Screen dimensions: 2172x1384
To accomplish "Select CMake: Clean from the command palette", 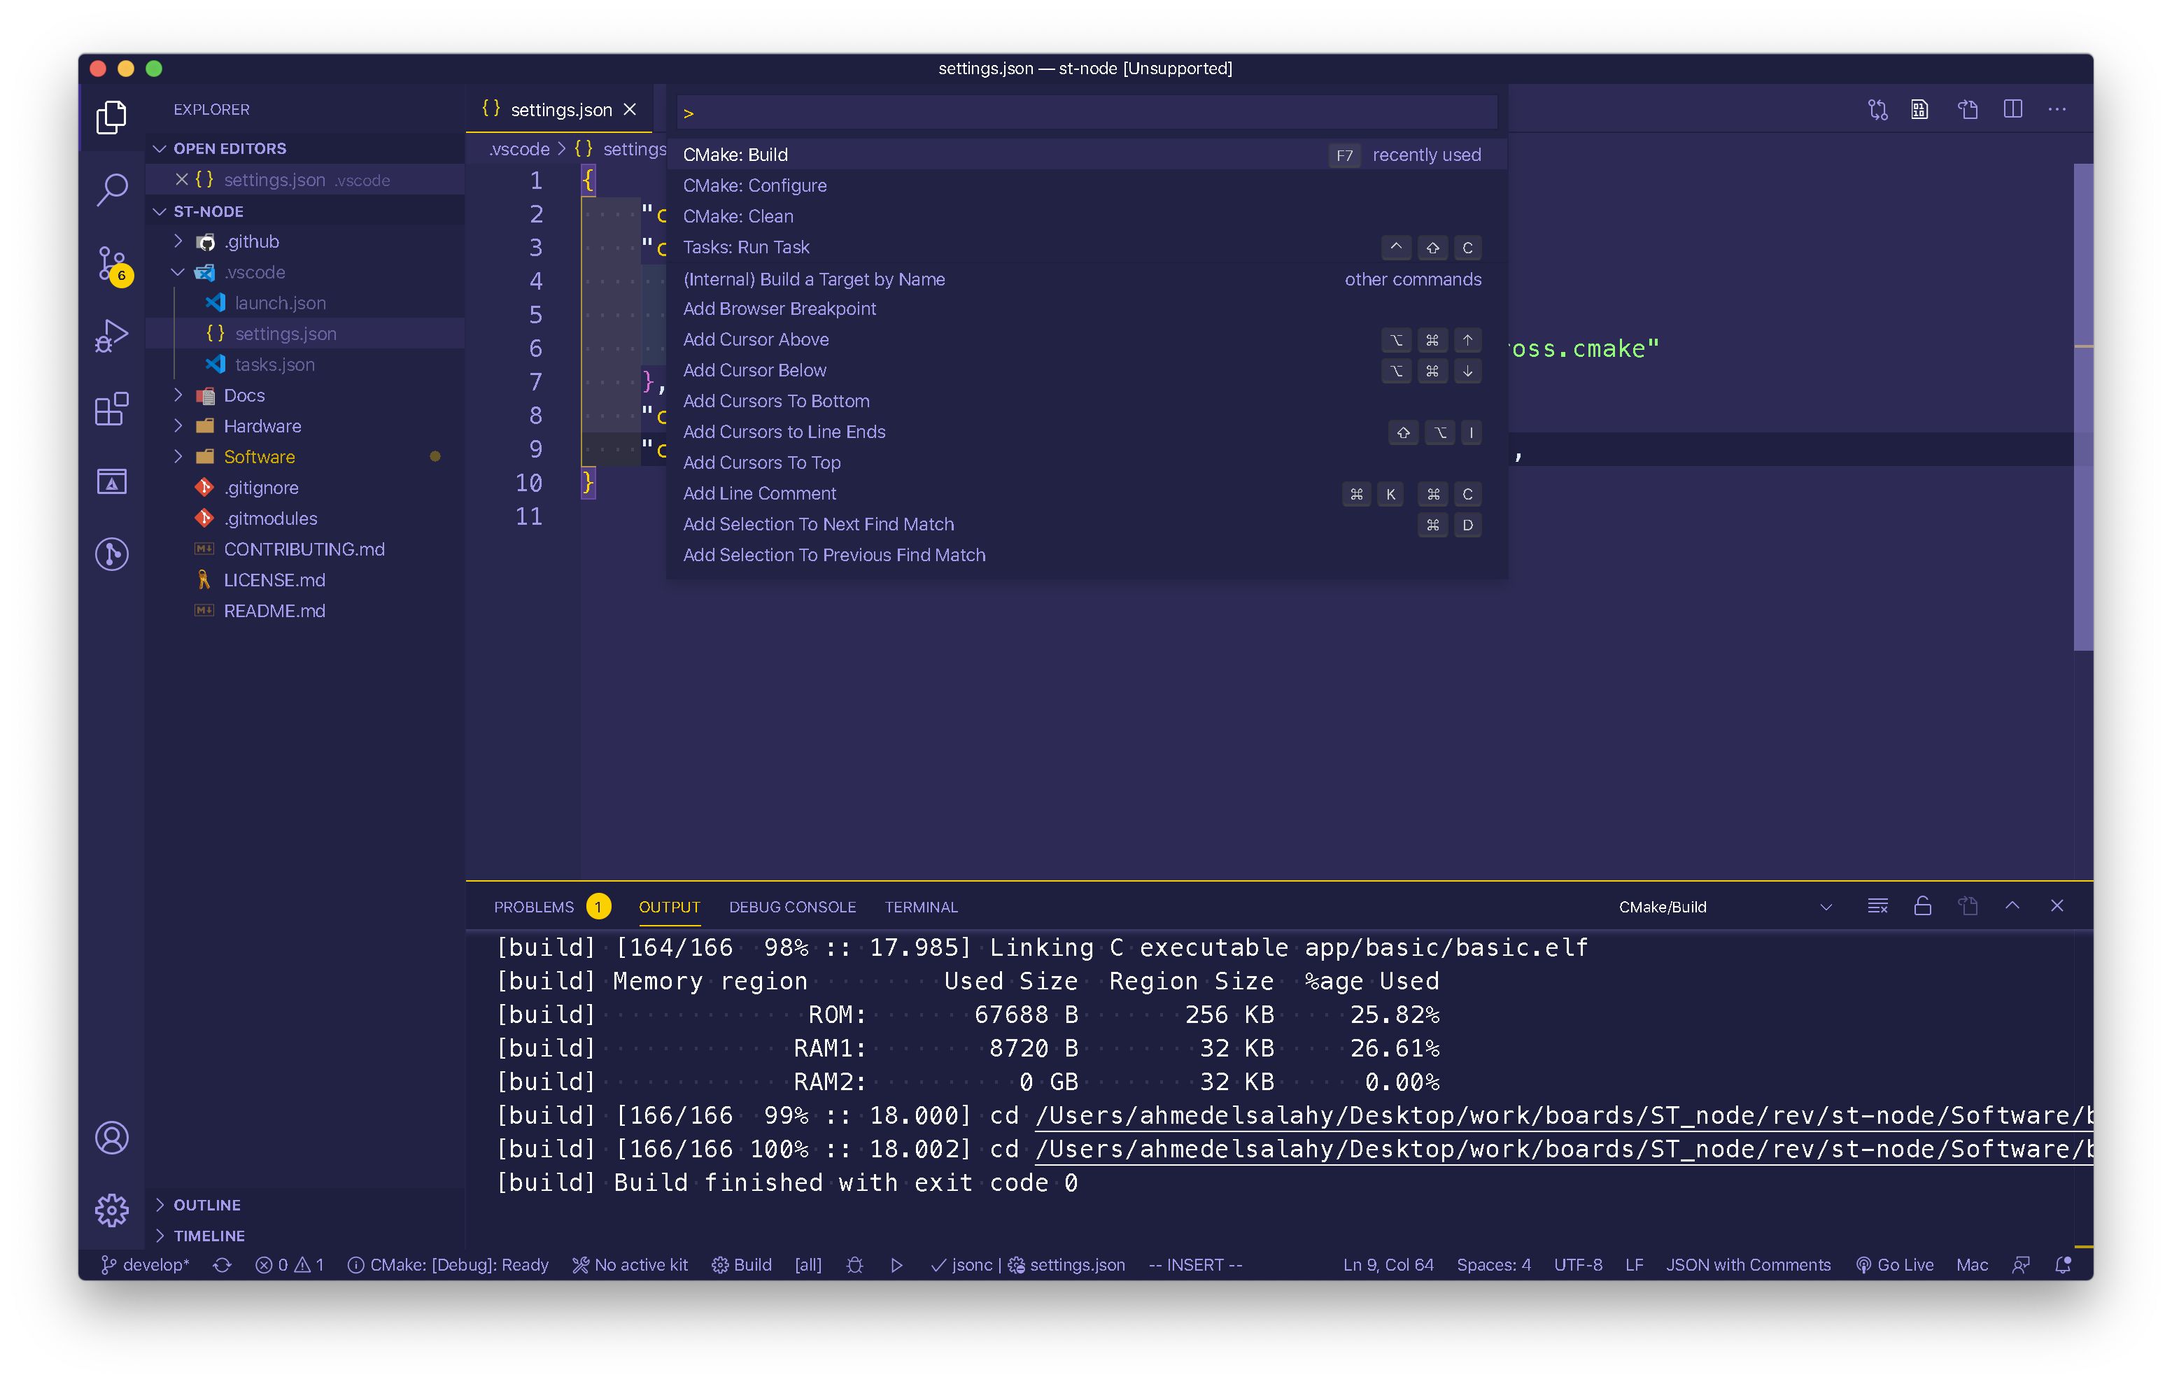I will click(738, 216).
